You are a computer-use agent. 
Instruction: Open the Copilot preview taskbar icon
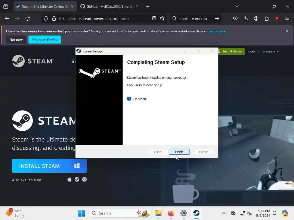(285, 213)
